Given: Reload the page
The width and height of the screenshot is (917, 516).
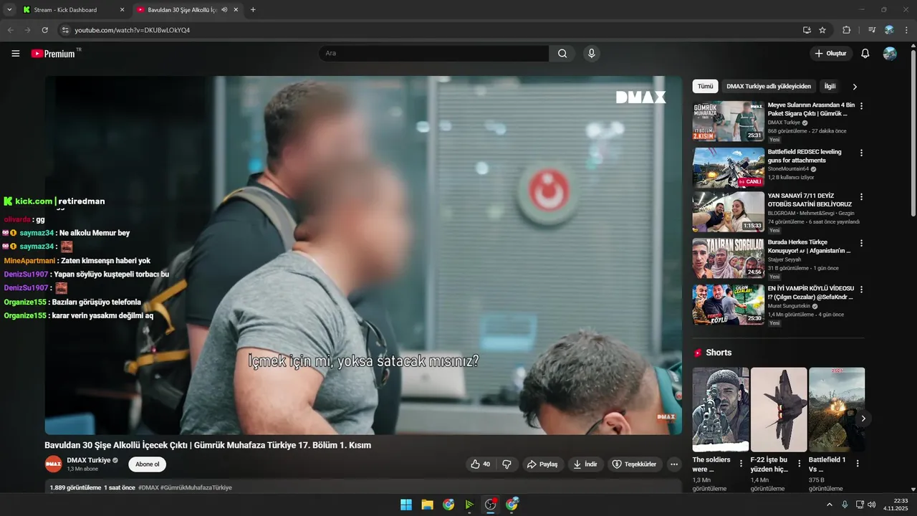Looking at the screenshot, I should [x=44, y=30].
